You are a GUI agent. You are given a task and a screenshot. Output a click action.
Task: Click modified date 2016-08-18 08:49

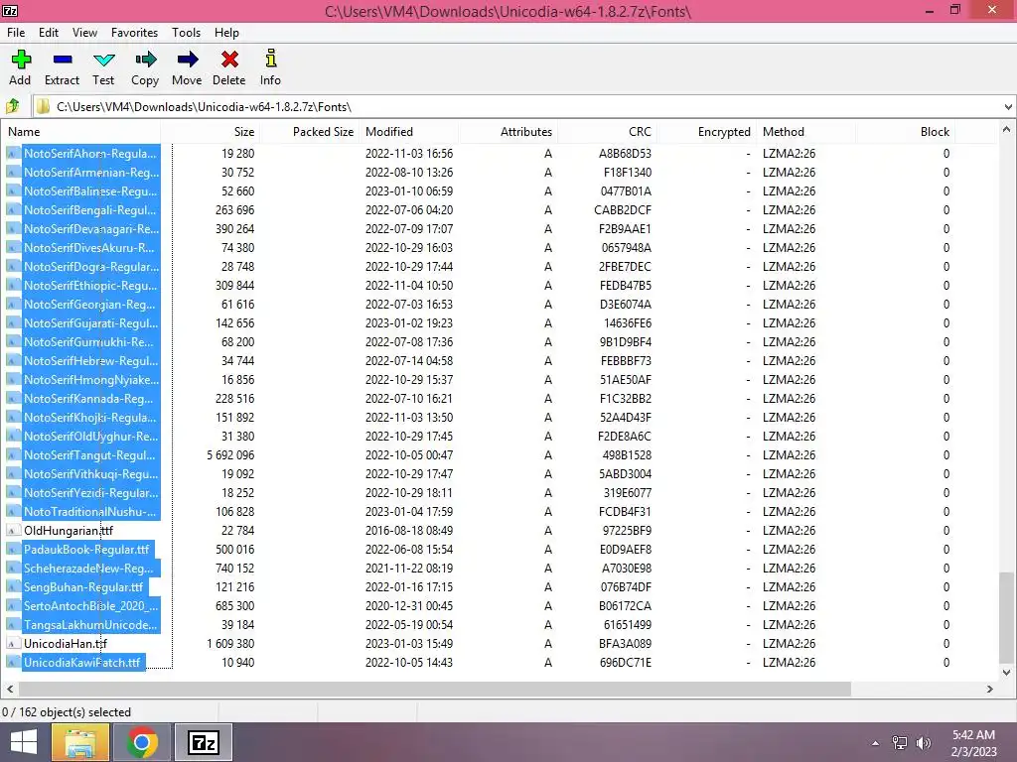click(408, 531)
